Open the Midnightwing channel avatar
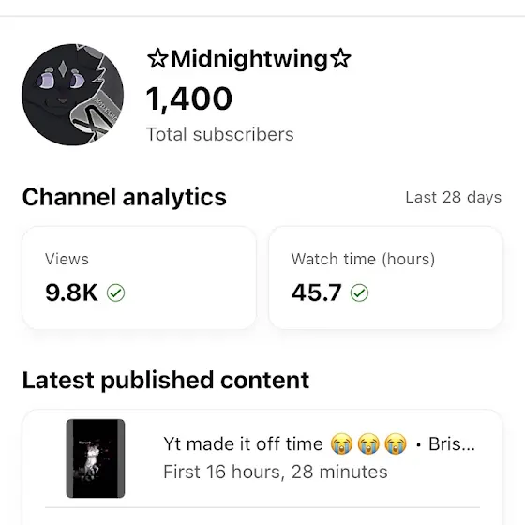This screenshot has width=525, height=525. (73, 95)
